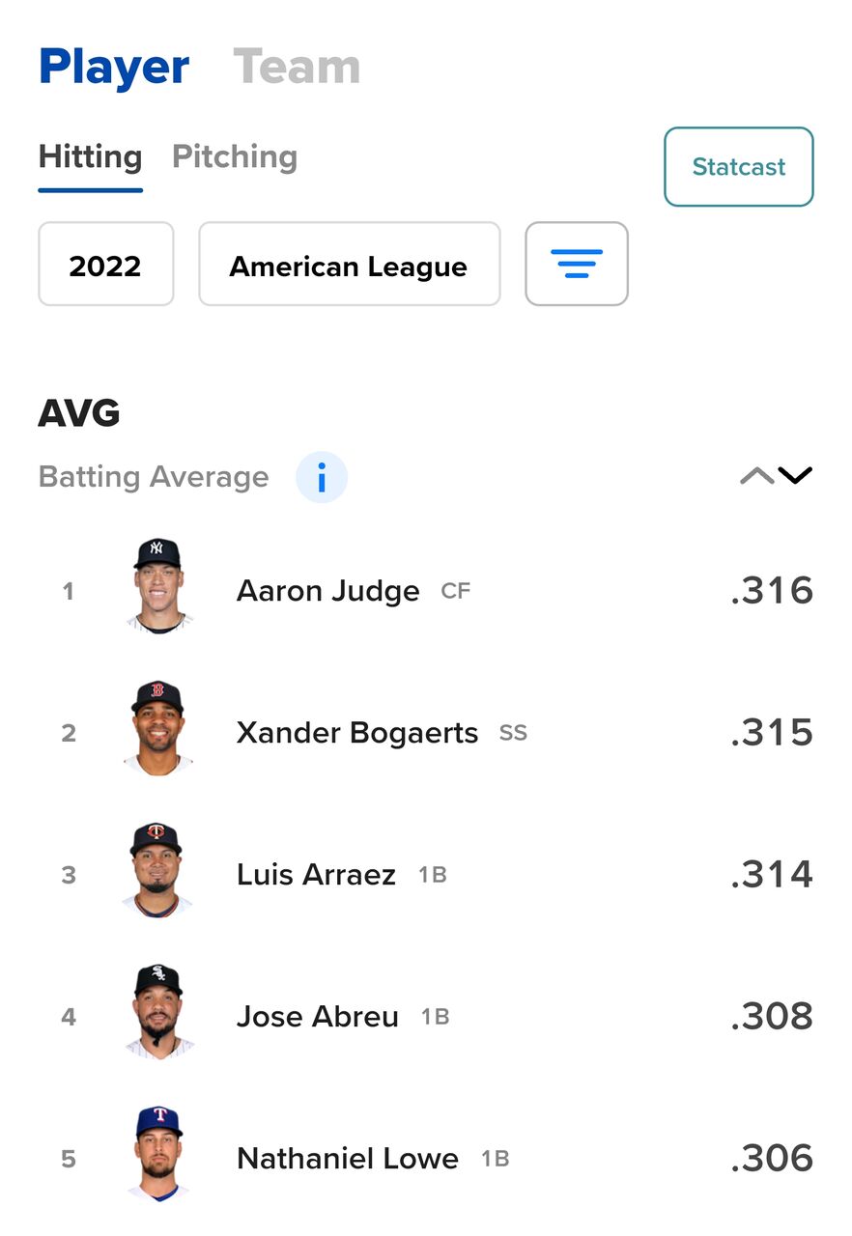Open the Xander Bogaerts name link
The height and width of the screenshot is (1236, 852).
click(x=356, y=733)
